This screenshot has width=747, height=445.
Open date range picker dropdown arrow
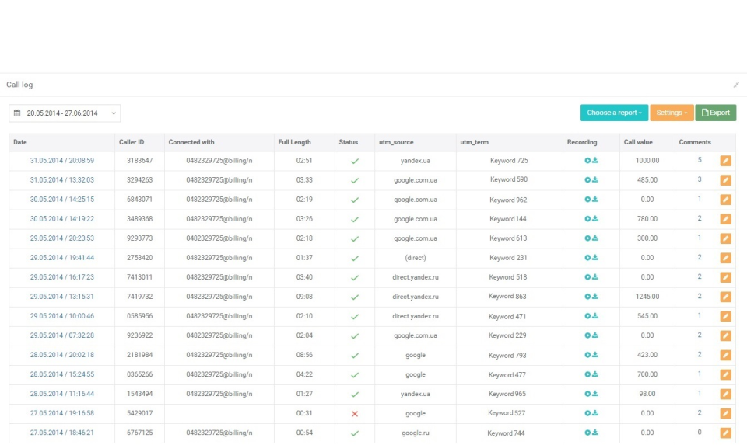(x=114, y=113)
